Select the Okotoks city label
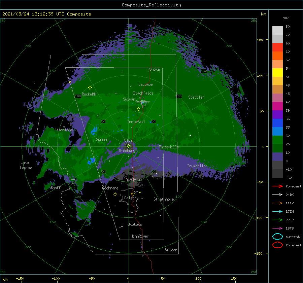Screen dimensions: 303x283 (135, 224)
